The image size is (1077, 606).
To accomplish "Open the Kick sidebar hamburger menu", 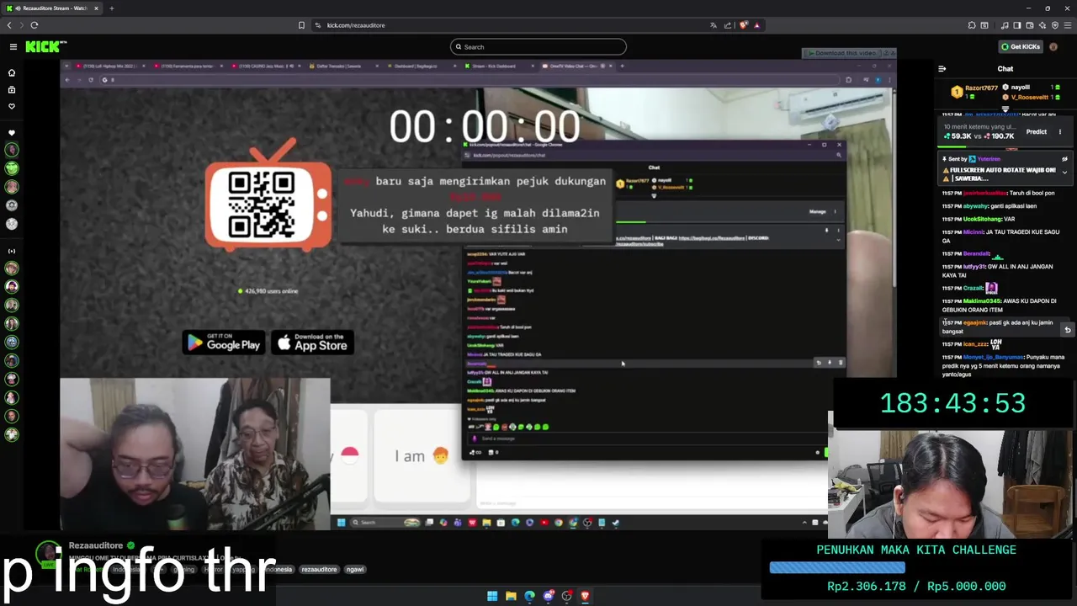I will coord(13,47).
